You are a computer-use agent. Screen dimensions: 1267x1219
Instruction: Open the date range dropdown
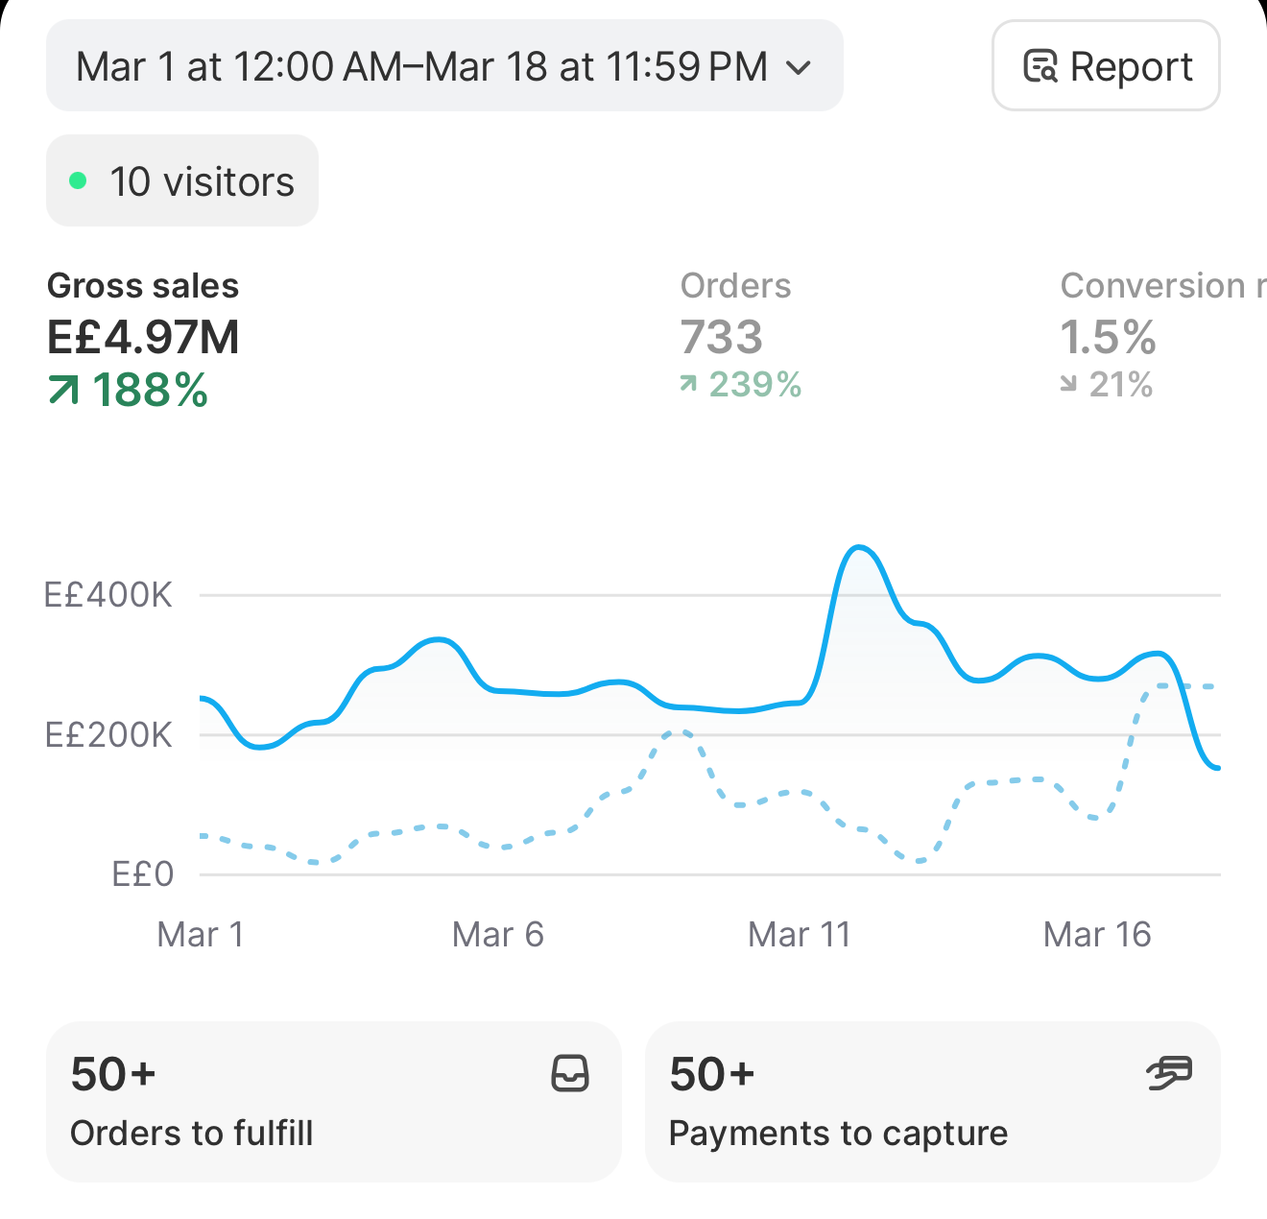(x=444, y=65)
